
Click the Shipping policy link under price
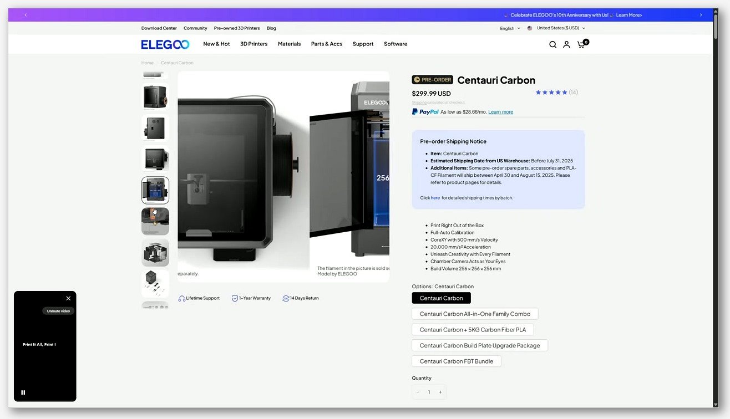pyautogui.click(x=419, y=103)
